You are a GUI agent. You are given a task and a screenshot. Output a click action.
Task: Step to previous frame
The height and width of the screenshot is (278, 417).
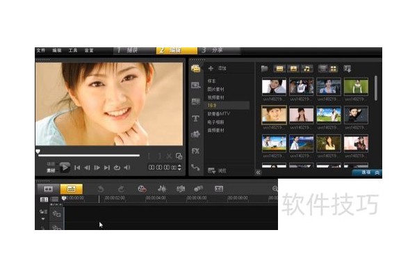87,167
